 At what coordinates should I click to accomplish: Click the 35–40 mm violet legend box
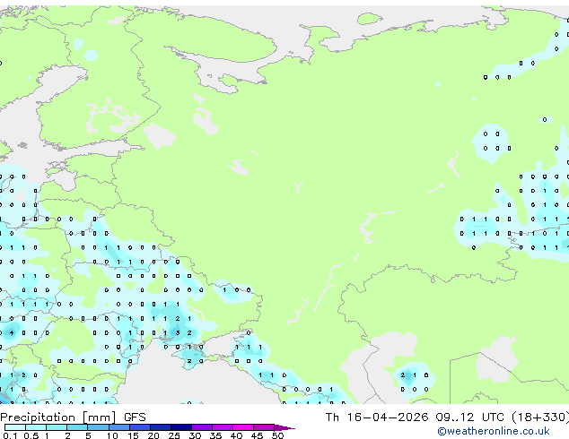[223, 427]
